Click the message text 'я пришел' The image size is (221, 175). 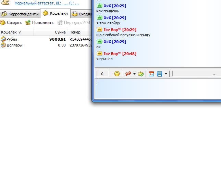(105, 59)
